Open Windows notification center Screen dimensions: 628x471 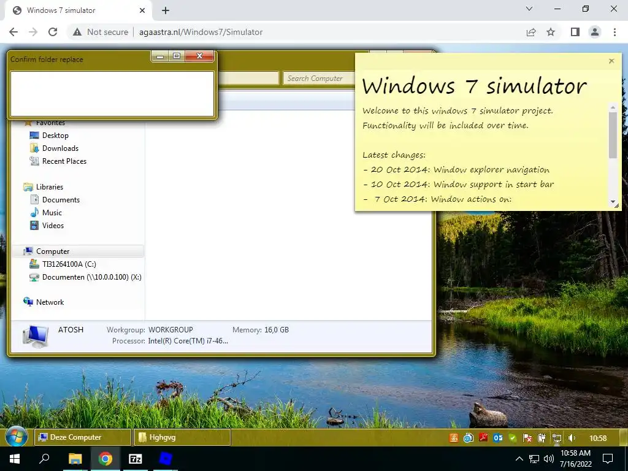[608, 459]
